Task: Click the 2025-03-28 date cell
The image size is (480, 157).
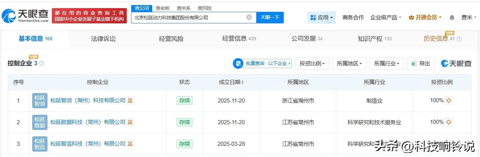Action: pos(231,144)
